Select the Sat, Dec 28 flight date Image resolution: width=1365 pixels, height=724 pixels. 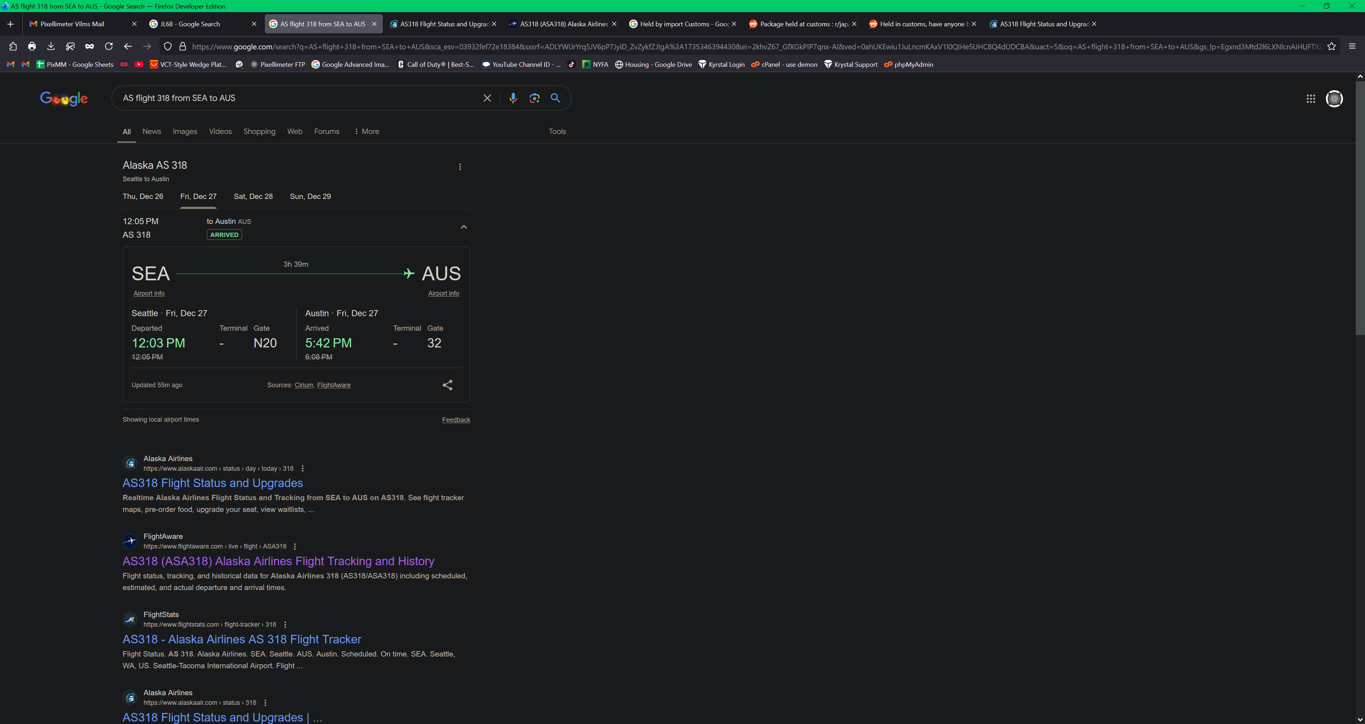pyautogui.click(x=253, y=196)
